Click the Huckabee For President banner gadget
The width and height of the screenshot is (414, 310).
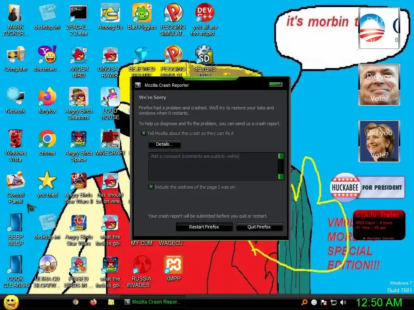point(367,187)
